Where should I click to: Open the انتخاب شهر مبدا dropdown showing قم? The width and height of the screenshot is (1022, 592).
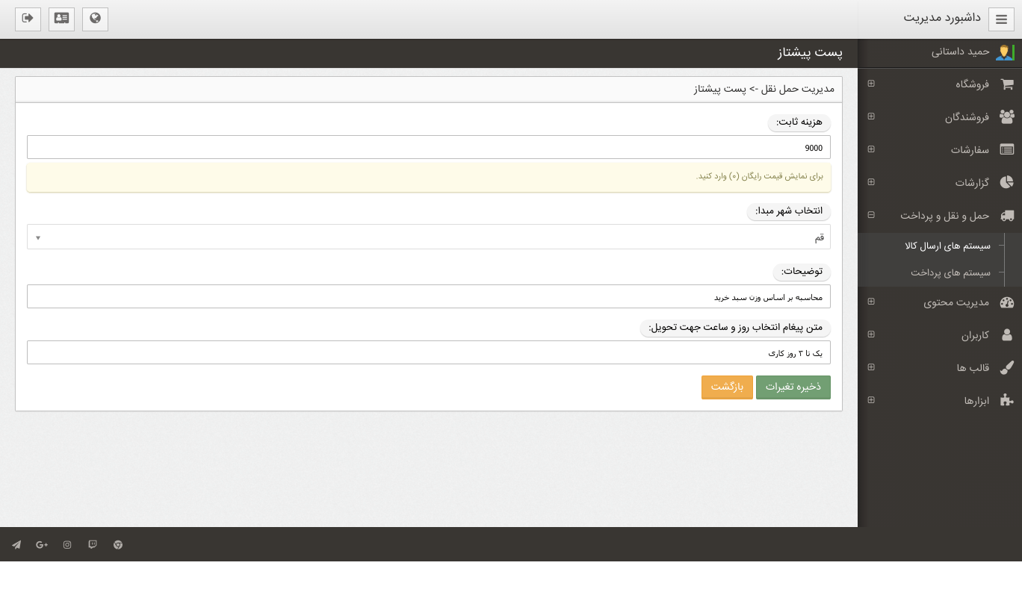tap(429, 237)
